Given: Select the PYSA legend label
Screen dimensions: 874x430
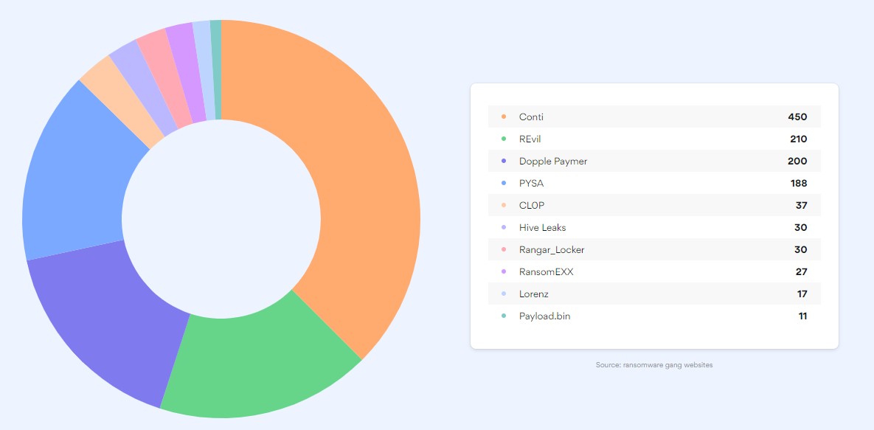Looking at the screenshot, I should [531, 183].
